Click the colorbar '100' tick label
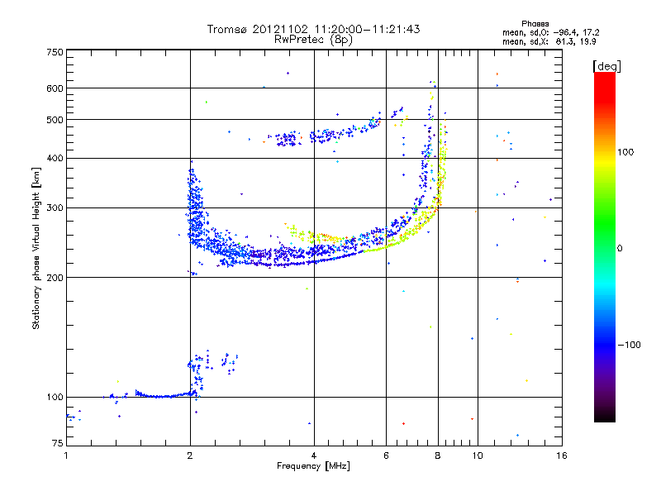 coord(625,152)
